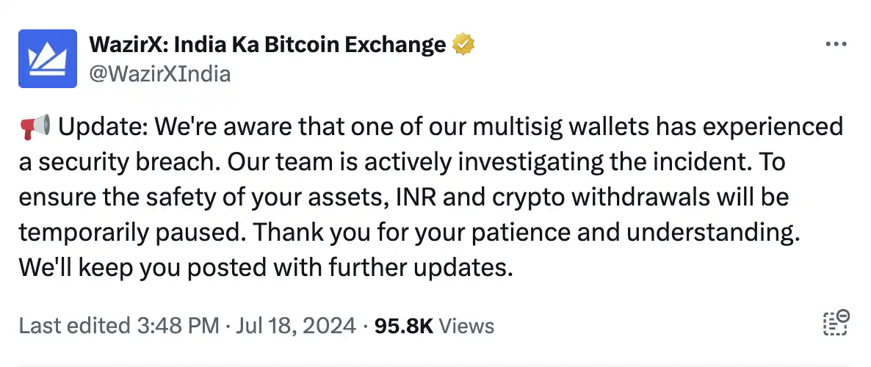The image size is (871, 367).
Task: Open the WazirX blue crown profile avatar
Action: (x=48, y=59)
